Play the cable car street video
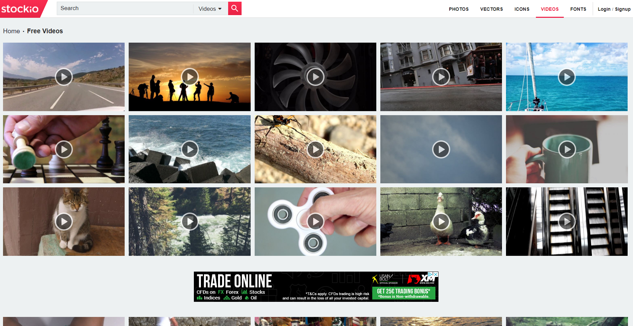 441,77
